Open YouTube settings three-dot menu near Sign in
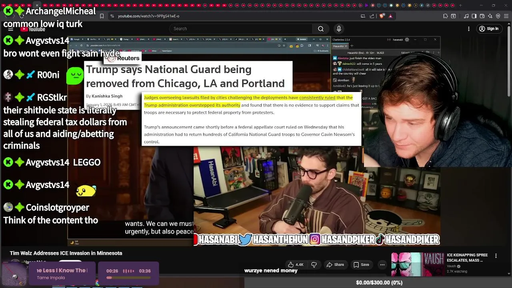The image size is (512, 288). [469, 29]
